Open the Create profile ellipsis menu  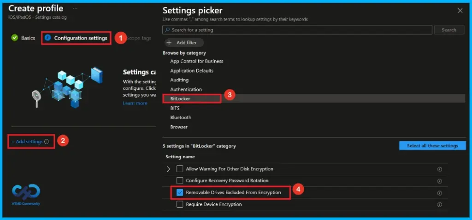coord(75,8)
